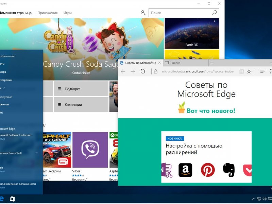Expand the Windows PowerShell folder in Start
Viewport: 272px width, 204px height.
coord(37,153)
